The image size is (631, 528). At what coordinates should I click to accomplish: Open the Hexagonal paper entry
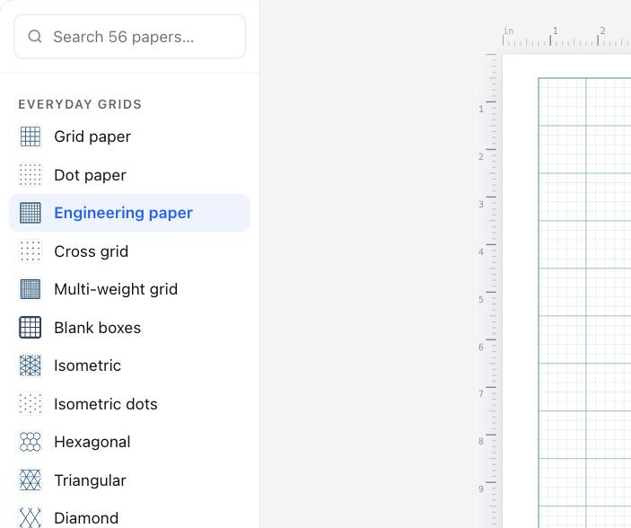[x=129, y=442]
